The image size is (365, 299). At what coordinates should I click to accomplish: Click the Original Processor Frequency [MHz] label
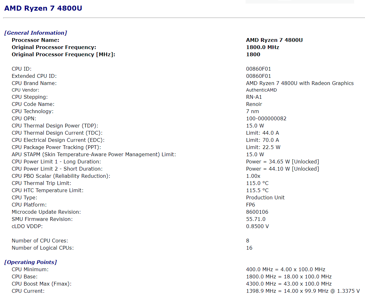pos(63,54)
